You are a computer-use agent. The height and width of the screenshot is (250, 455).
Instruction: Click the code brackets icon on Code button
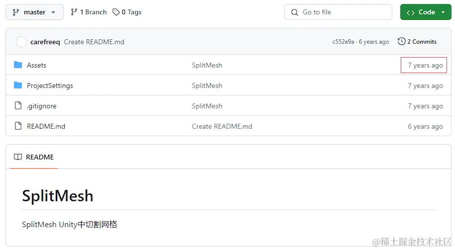(x=411, y=12)
